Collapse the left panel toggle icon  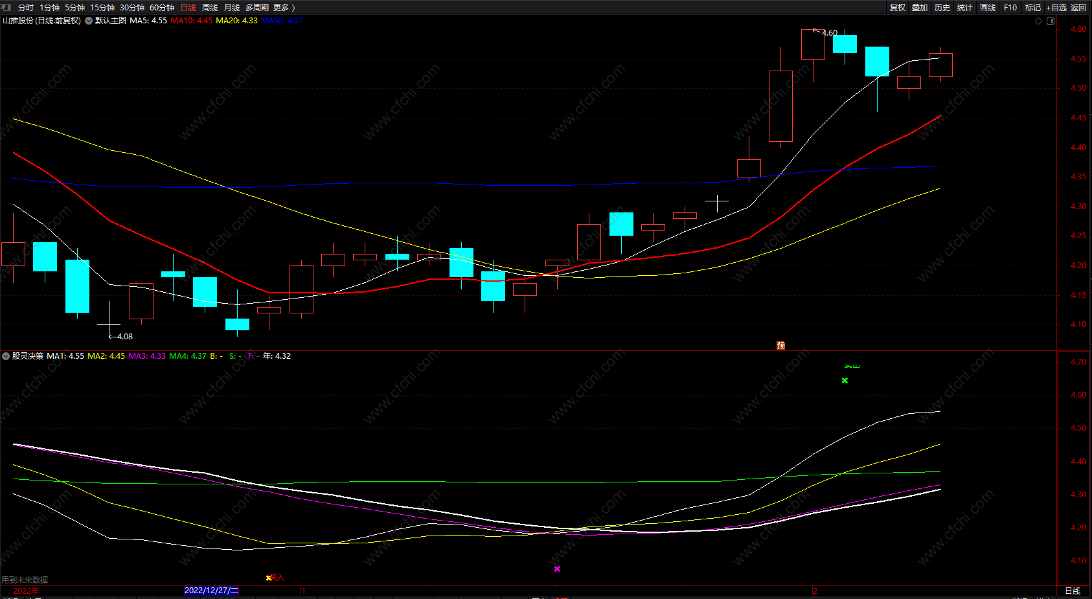pyautogui.click(x=6, y=7)
